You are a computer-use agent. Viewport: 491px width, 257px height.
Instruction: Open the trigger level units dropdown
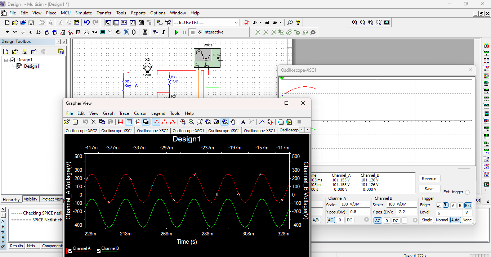(x=466, y=212)
